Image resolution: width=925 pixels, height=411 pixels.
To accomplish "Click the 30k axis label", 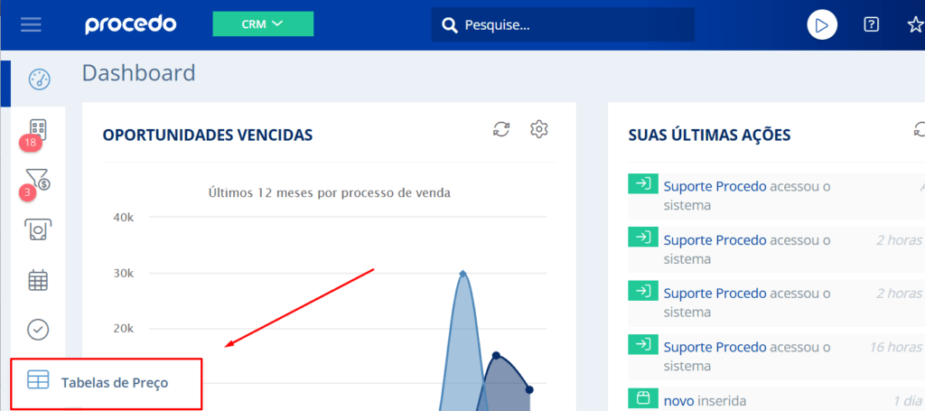I will coord(124,274).
